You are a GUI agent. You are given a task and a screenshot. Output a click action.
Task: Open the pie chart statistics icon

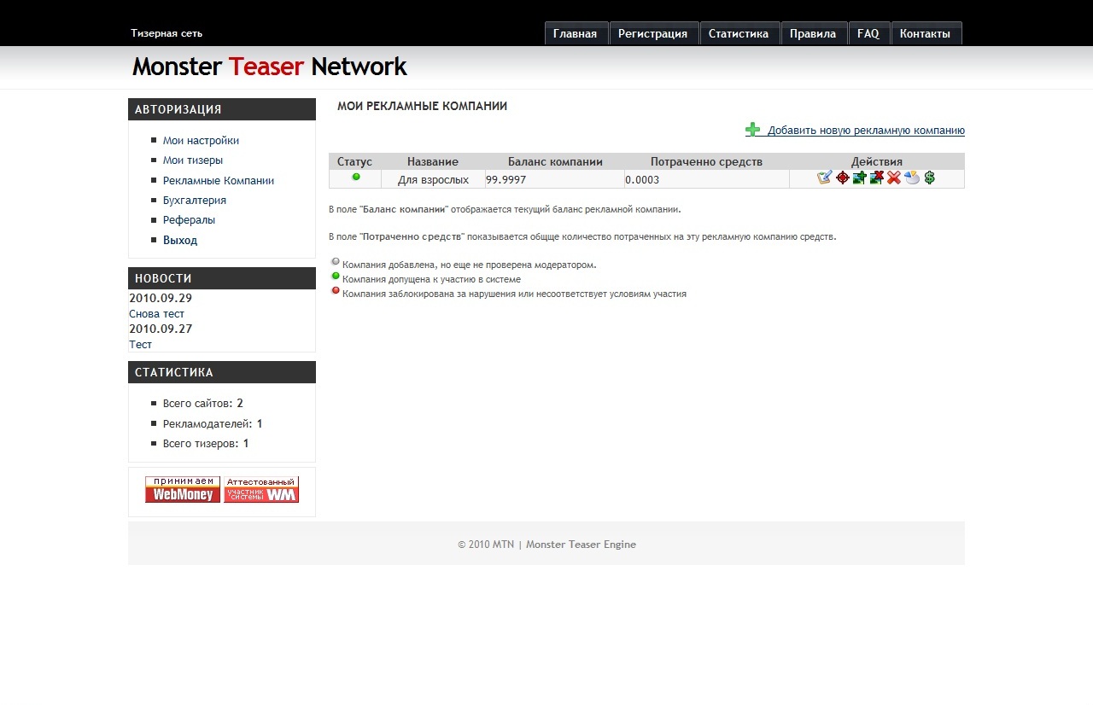click(x=912, y=178)
